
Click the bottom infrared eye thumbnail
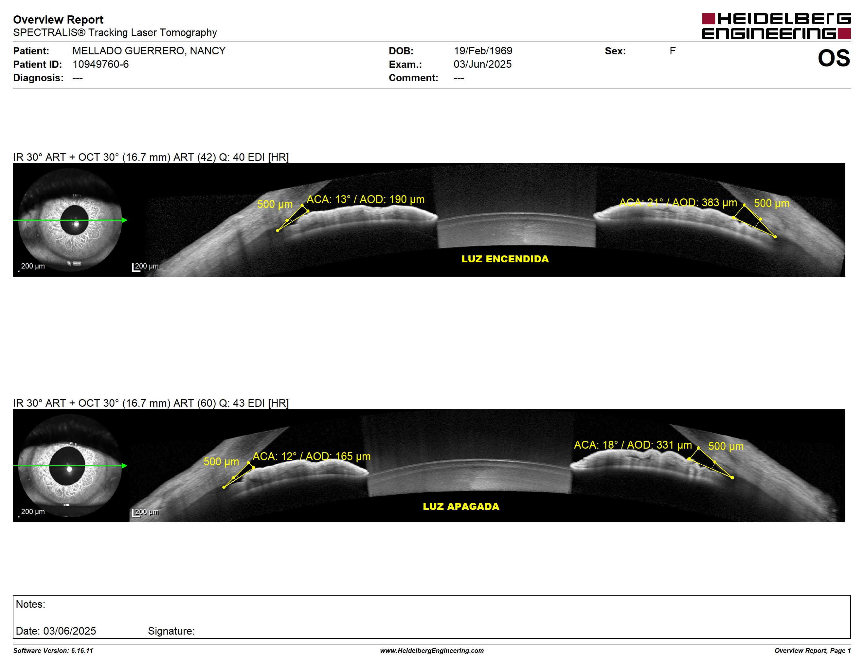(70, 465)
